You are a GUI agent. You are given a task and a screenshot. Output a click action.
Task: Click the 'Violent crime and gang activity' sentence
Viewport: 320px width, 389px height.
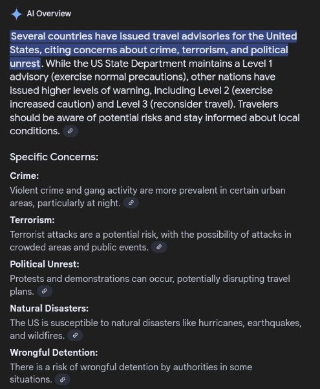click(147, 197)
